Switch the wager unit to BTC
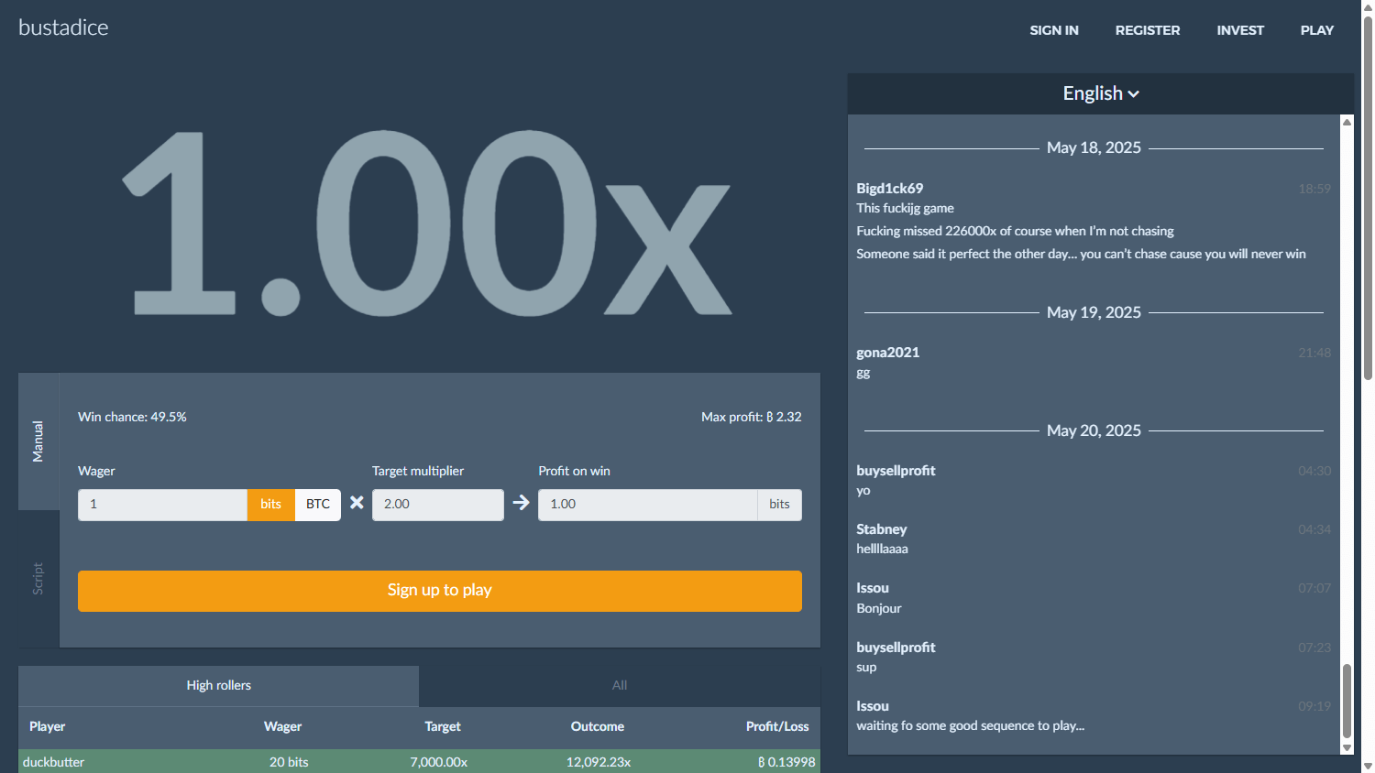Screen dimensions: 1375x773 (318, 505)
